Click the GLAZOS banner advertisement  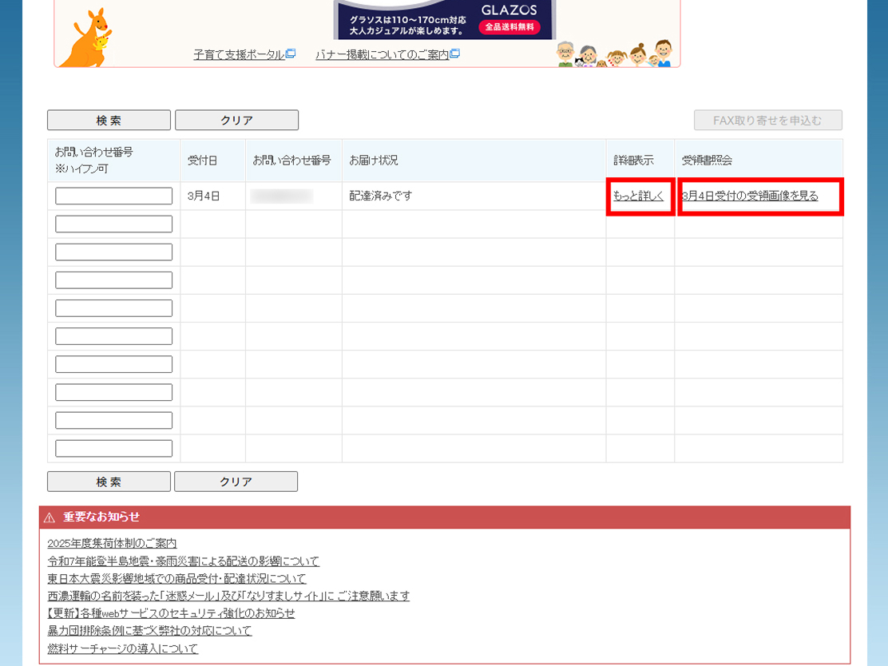[445, 20]
